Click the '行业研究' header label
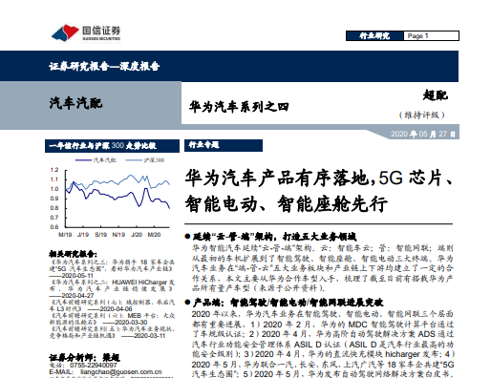491x378 pixels. point(374,35)
